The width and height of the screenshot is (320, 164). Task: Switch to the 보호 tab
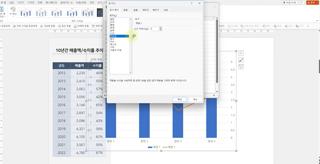[166, 10]
